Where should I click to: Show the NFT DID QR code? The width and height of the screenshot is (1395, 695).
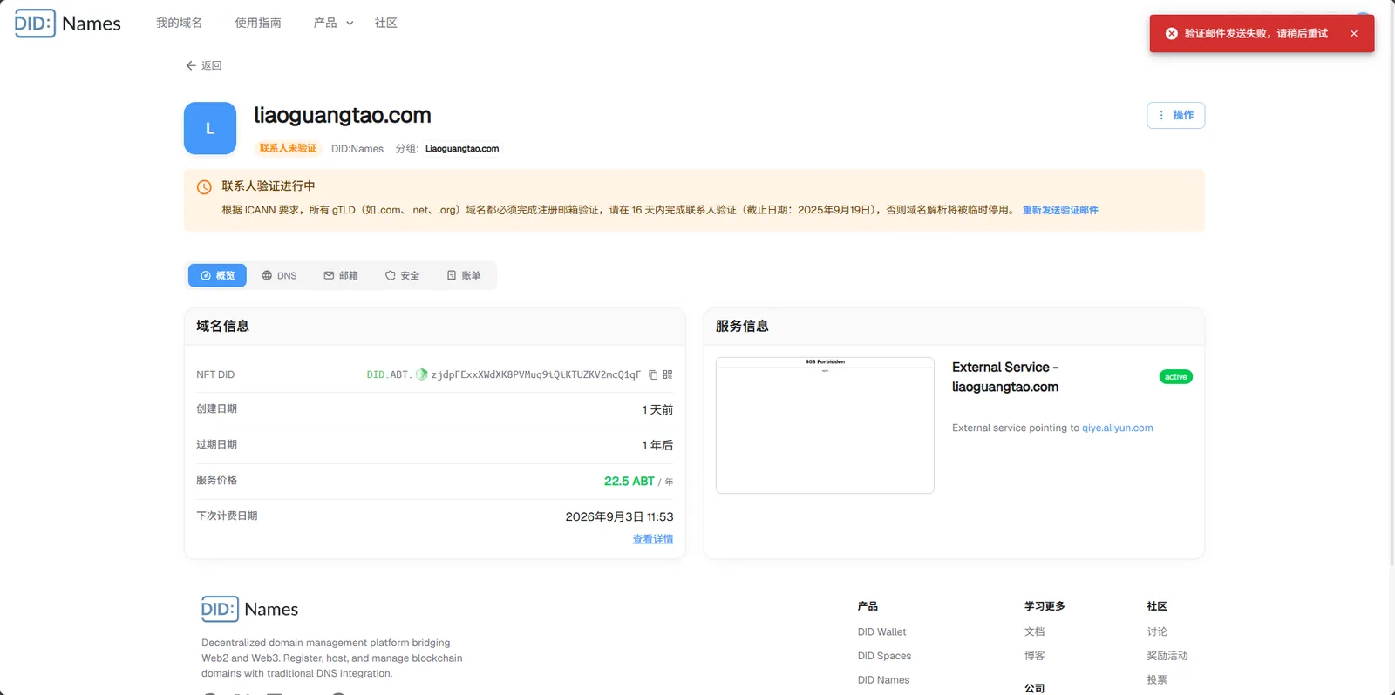point(668,374)
